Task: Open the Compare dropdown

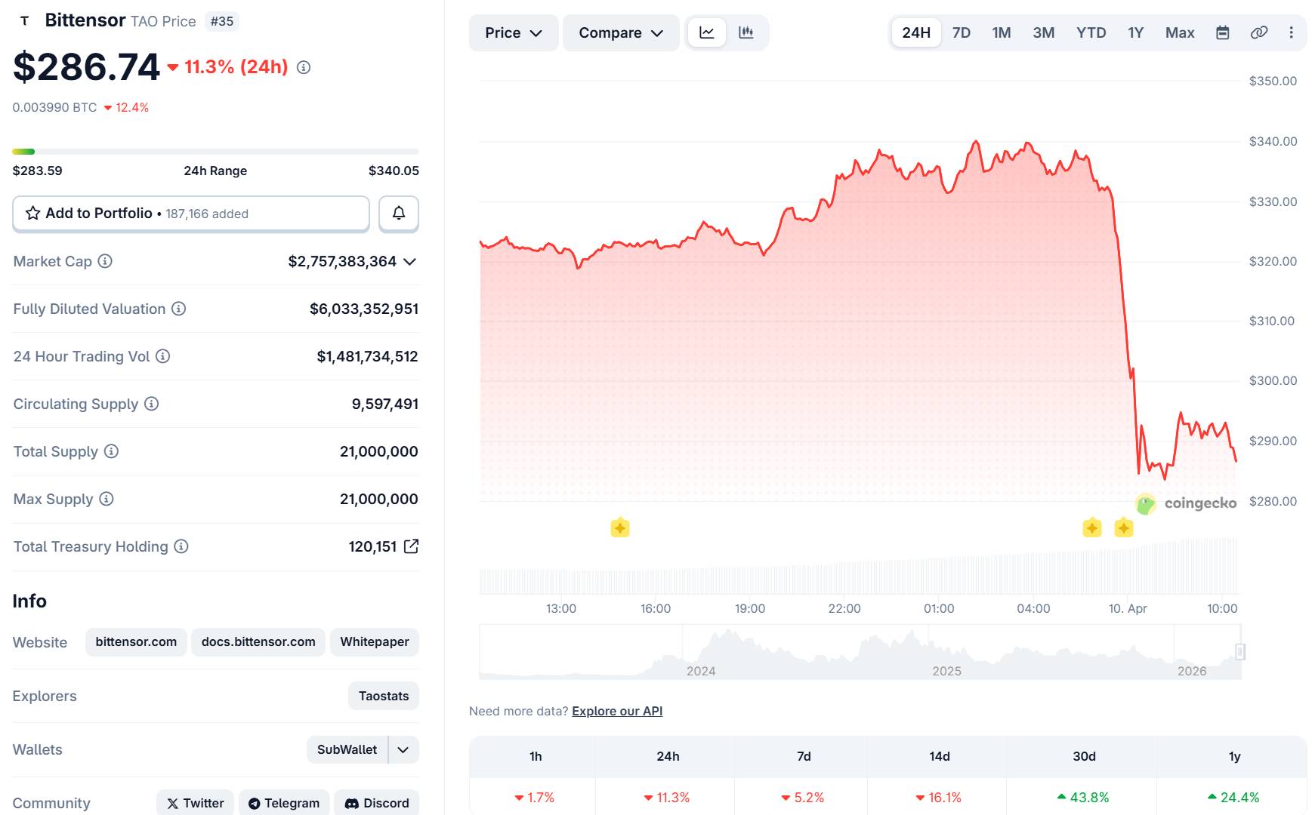Action: (x=620, y=32)
